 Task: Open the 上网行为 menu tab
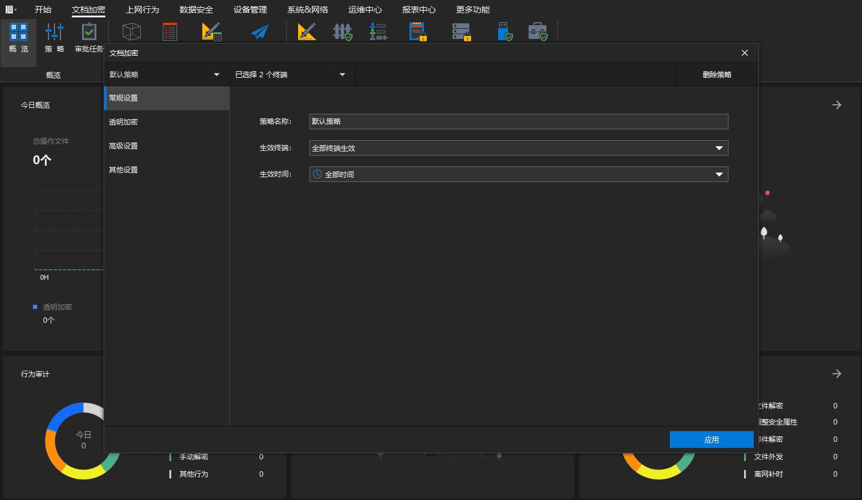pos(142,10)
